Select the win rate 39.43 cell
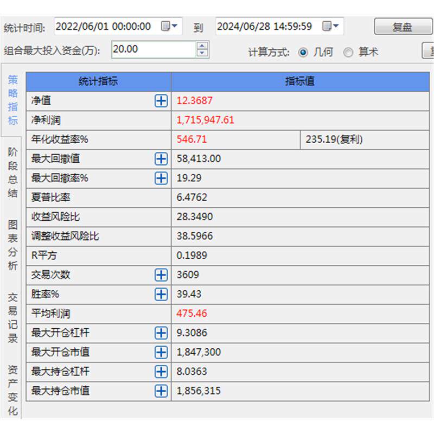 [x=301, y=294]
